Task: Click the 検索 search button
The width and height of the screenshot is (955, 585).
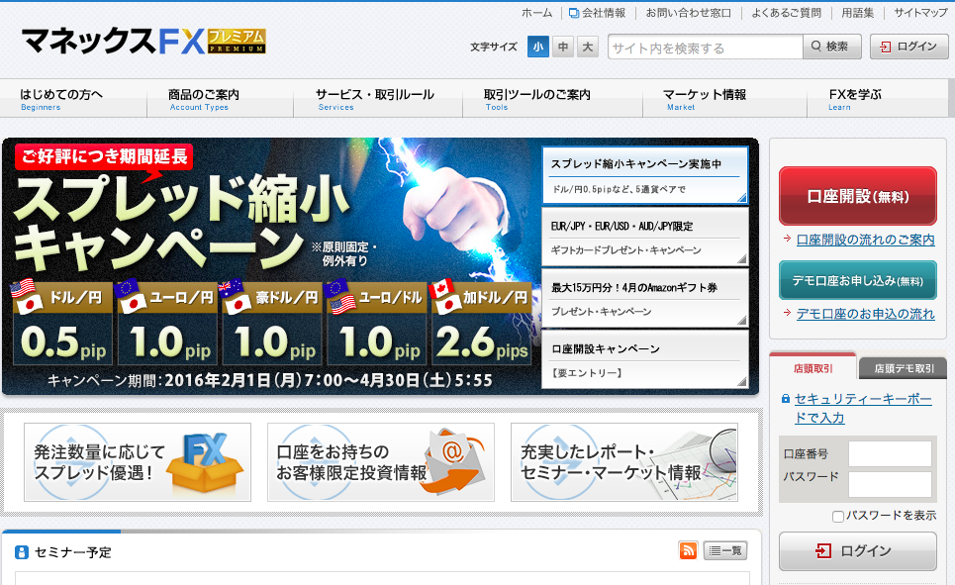Action: point(832,47)
